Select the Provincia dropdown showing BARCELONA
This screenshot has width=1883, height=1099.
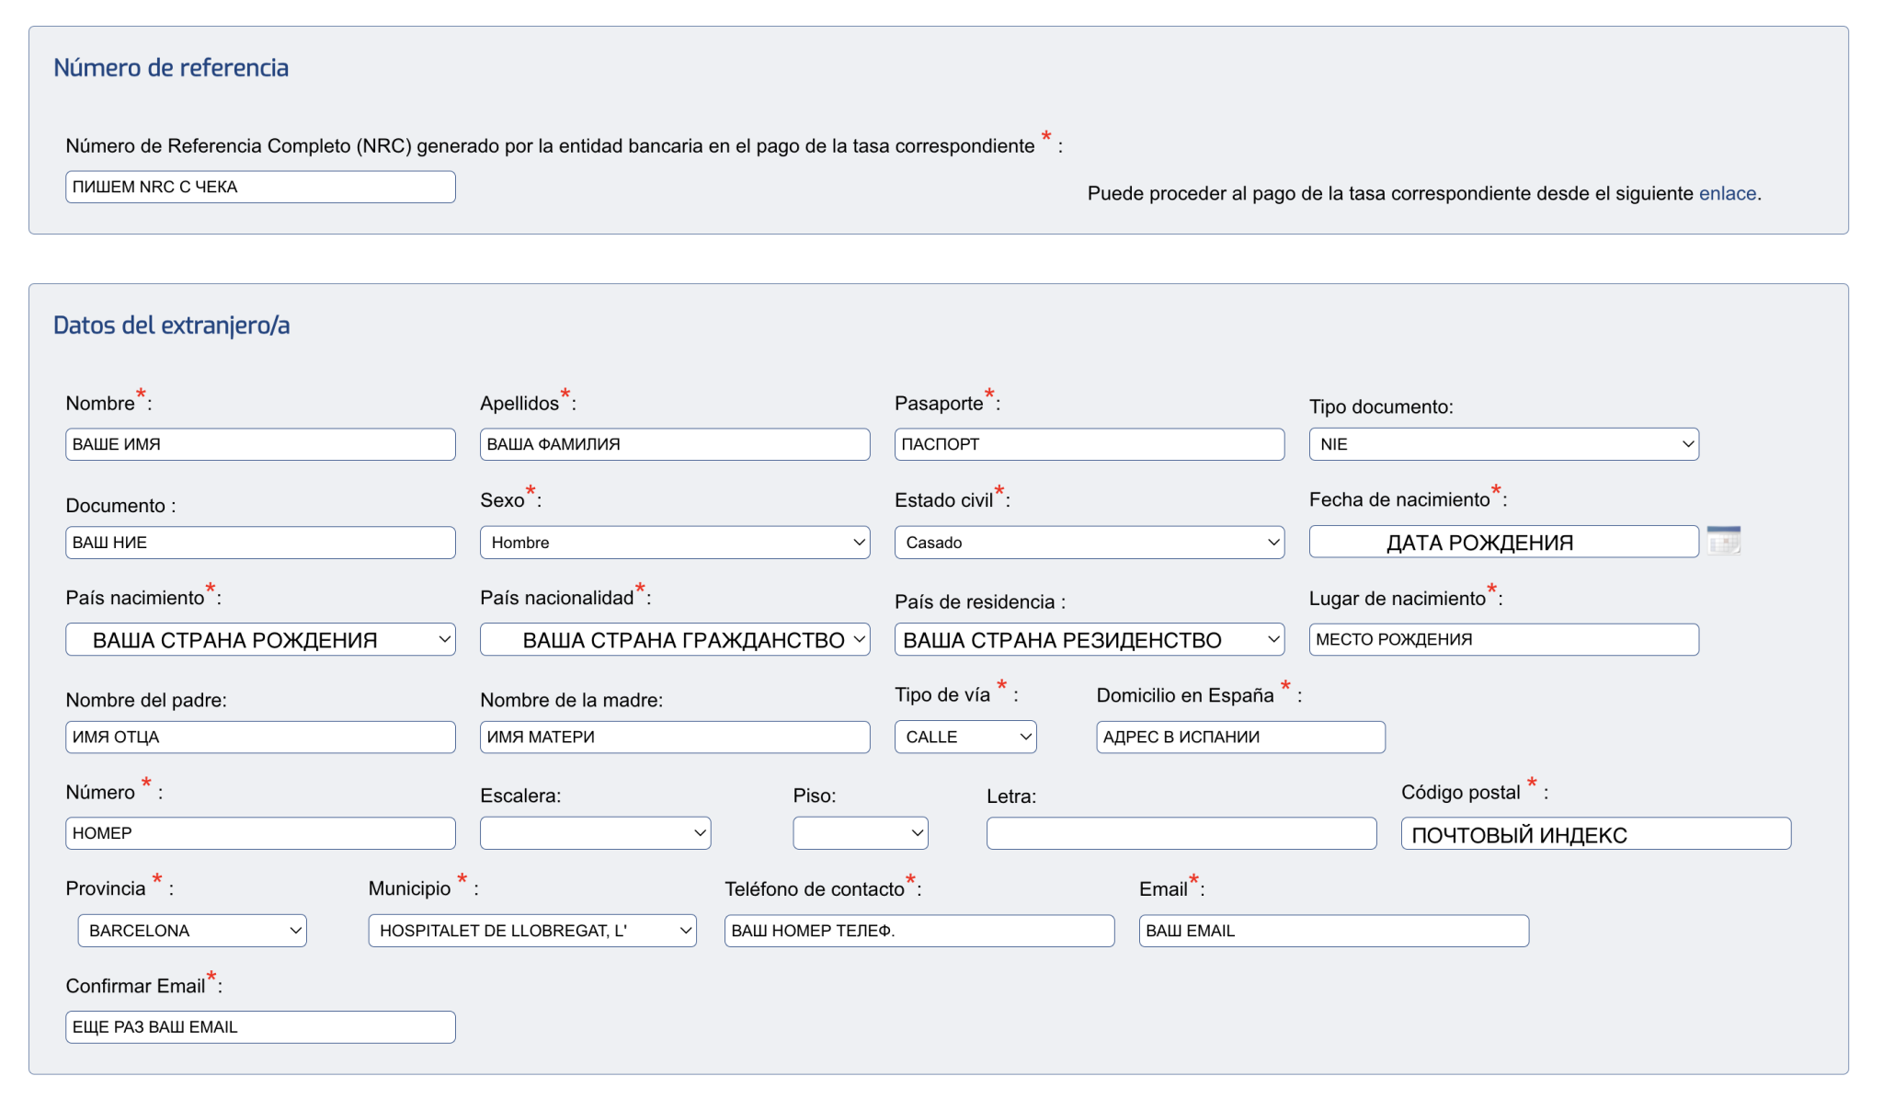(192, 931)
